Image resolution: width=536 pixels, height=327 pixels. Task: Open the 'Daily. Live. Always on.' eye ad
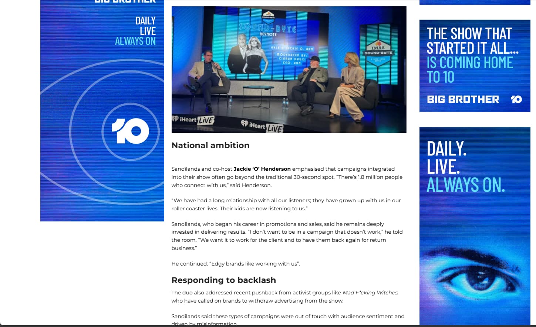475,226
